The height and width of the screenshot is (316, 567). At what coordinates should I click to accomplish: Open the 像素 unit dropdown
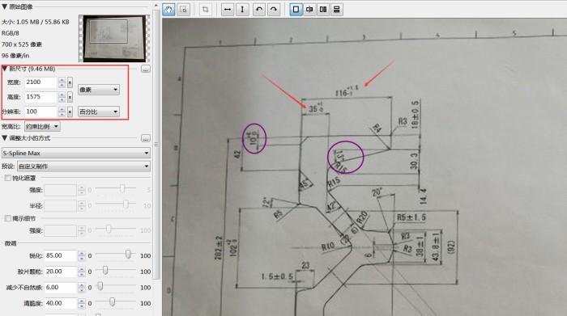click(98, 90)
